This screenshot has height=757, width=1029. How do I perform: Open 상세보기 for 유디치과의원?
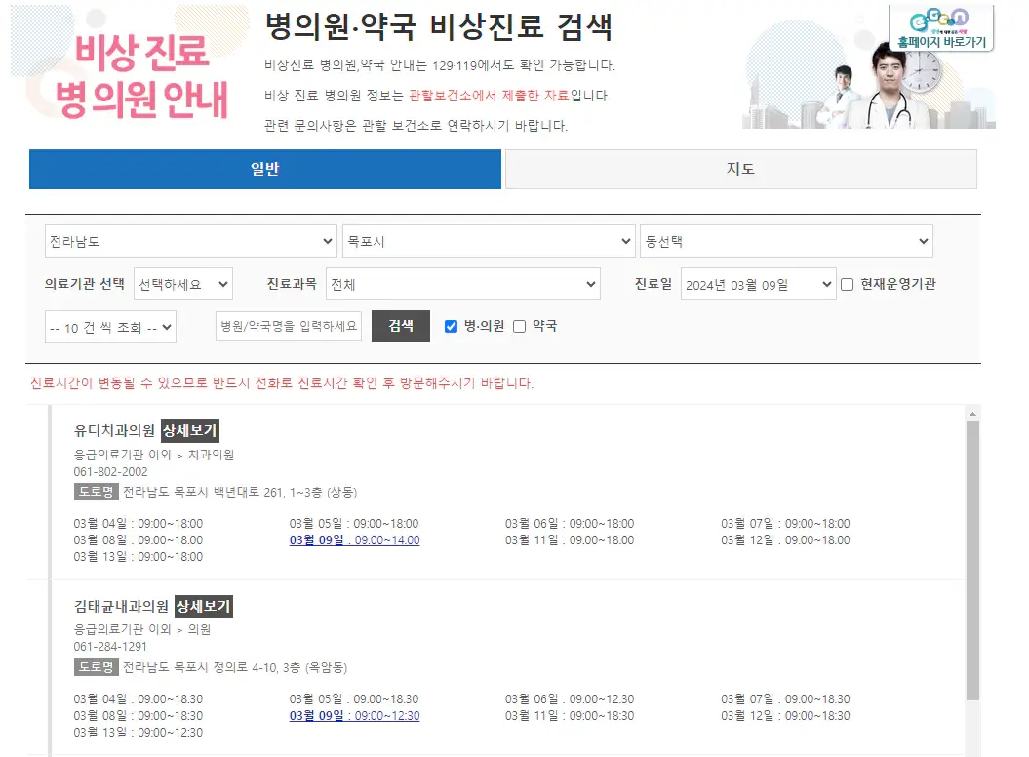189,430
